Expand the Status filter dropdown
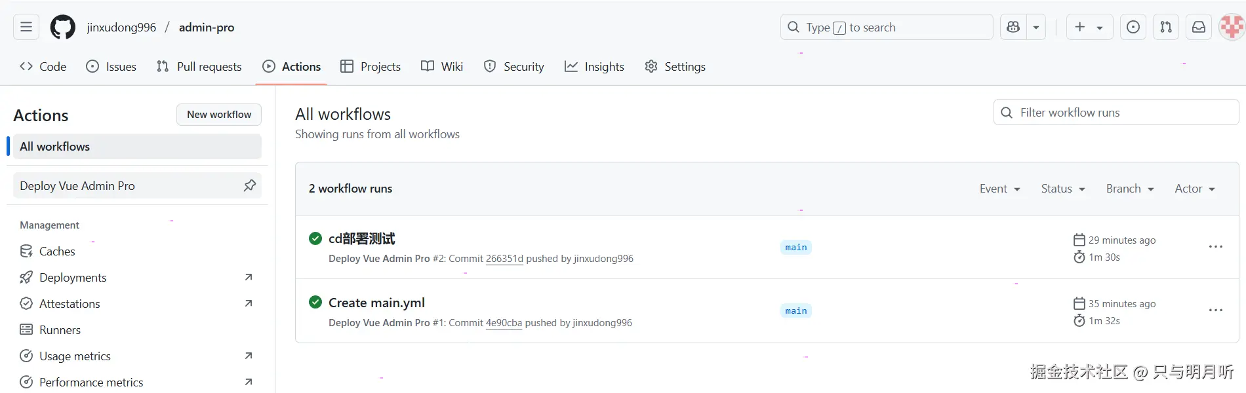This screenshot has width=1246, height=393. point(1063,189)
